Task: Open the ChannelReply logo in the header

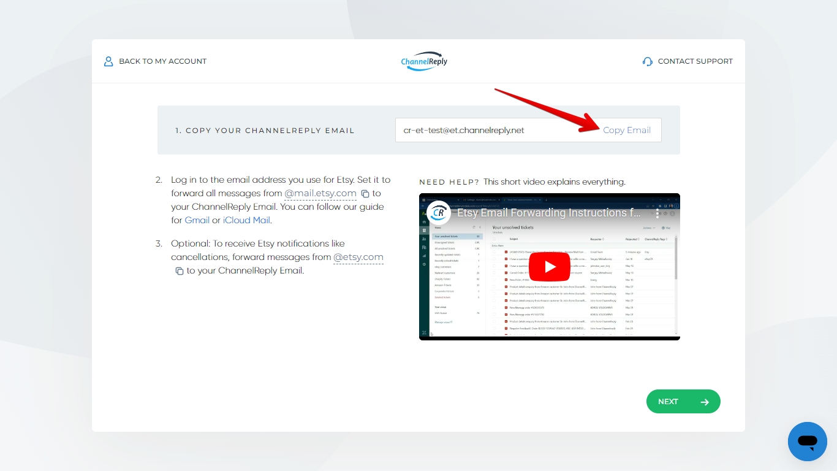Action: (424, 61)
